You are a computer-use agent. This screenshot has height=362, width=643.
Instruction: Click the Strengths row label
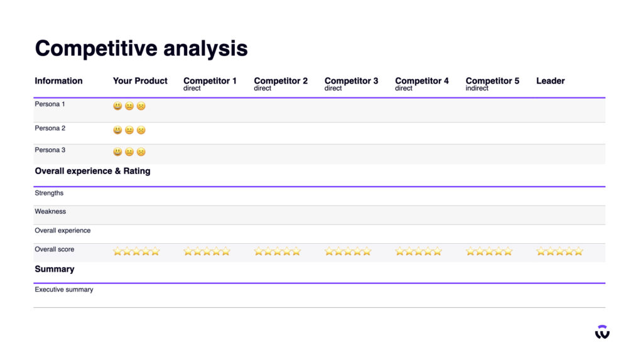(49, 193)
